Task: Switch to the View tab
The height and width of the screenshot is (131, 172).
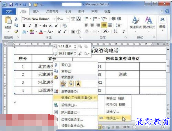Action: point(107,11)
